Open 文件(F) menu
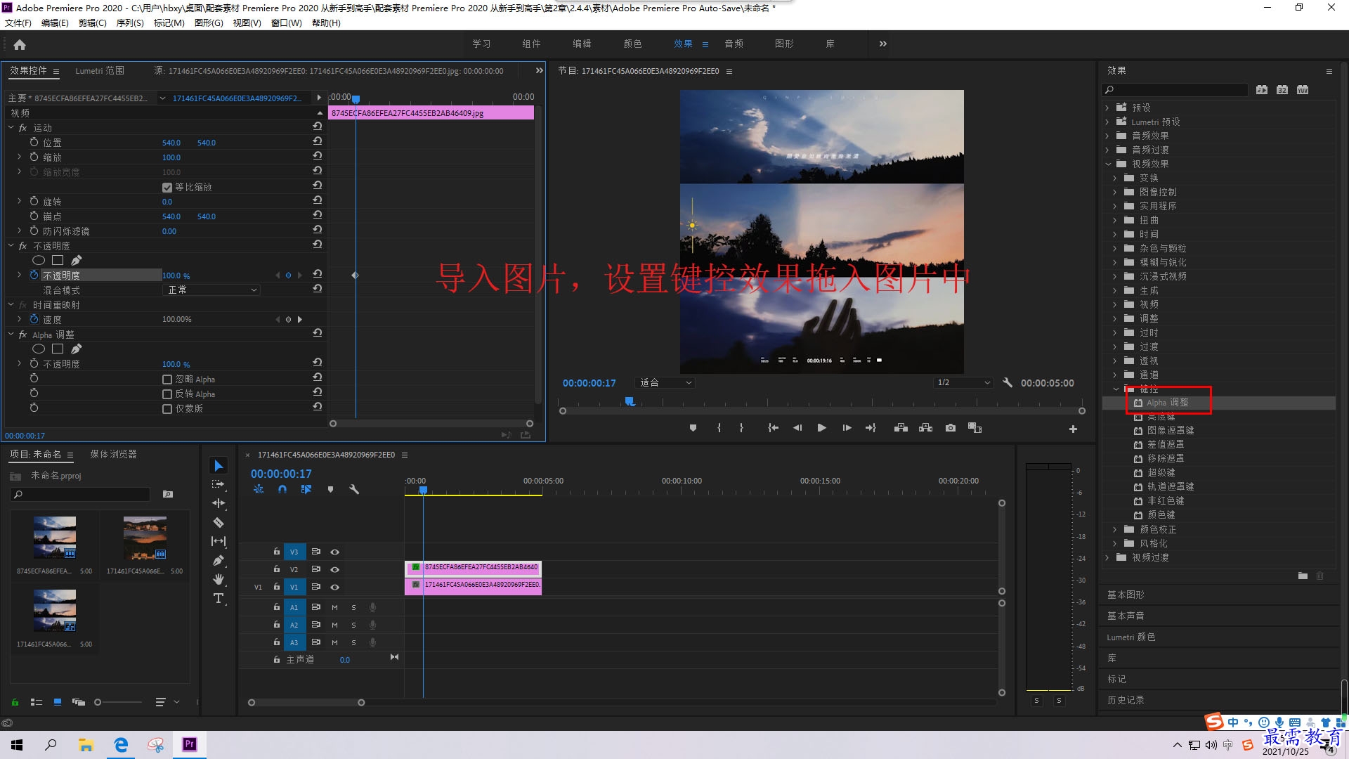Screen dimensions: 1349x759 (x=18, y=23)
